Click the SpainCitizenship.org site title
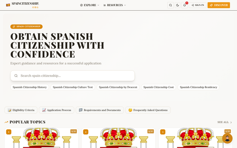Viewport: 237px width, 148px height. click(x=25, y=5)
